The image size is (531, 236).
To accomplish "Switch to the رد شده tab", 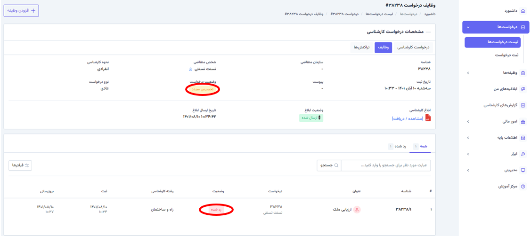I will [398, 146].
